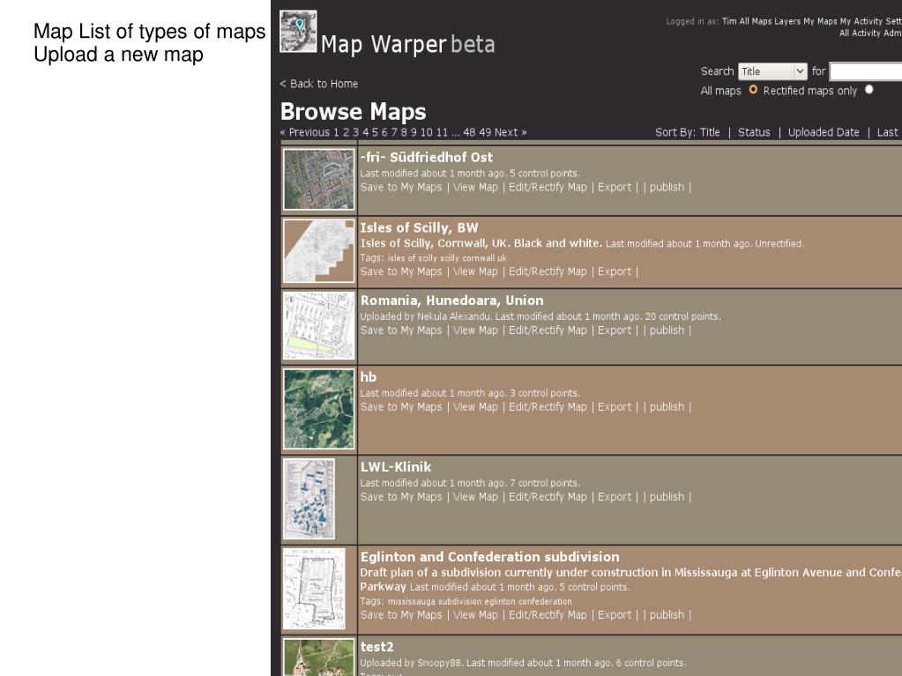Open the LWL-Klinik map thumbnail
The image size is (902, 676).
pos(309,498)
